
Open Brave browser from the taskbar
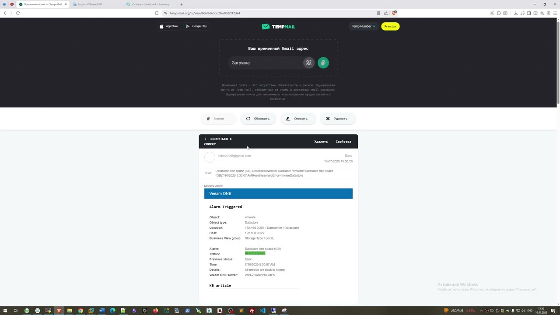(59, 311)
